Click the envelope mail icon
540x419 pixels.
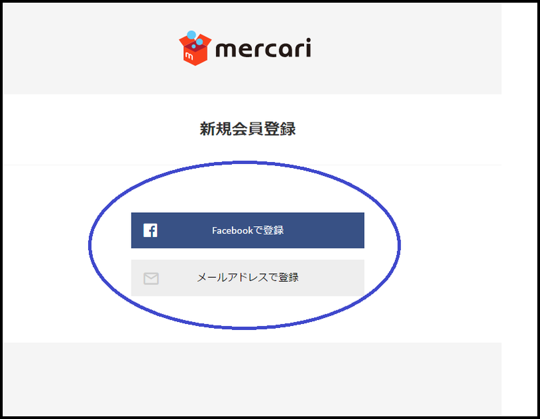click(151, 278)
